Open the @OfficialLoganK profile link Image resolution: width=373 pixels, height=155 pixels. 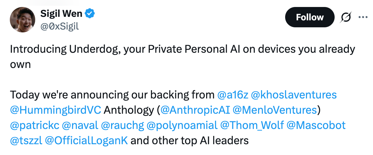click(86, 140)
